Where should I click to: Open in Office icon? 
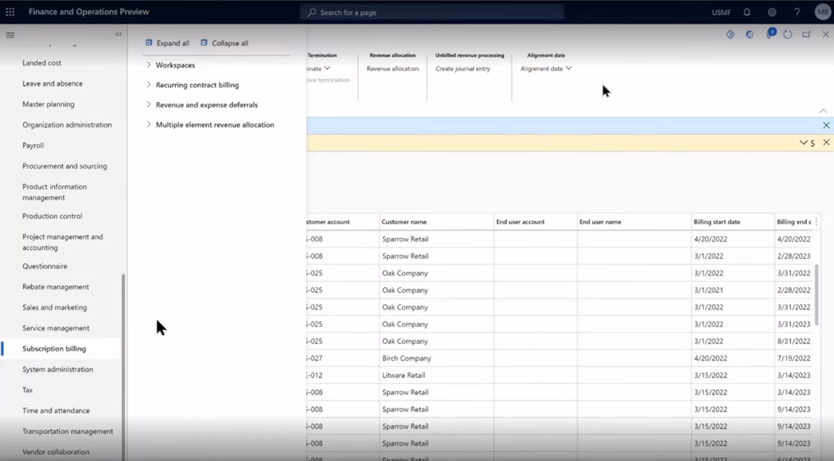(749, 34)
